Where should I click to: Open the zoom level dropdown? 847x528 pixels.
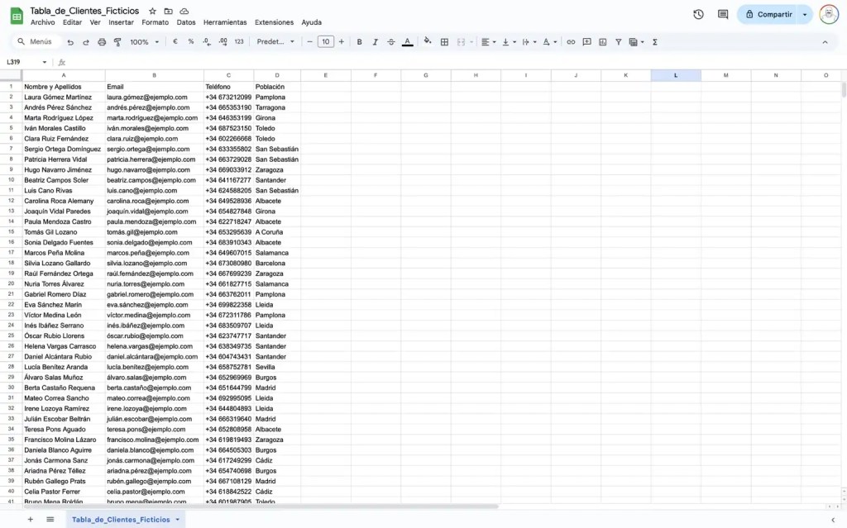coord(139,40)
